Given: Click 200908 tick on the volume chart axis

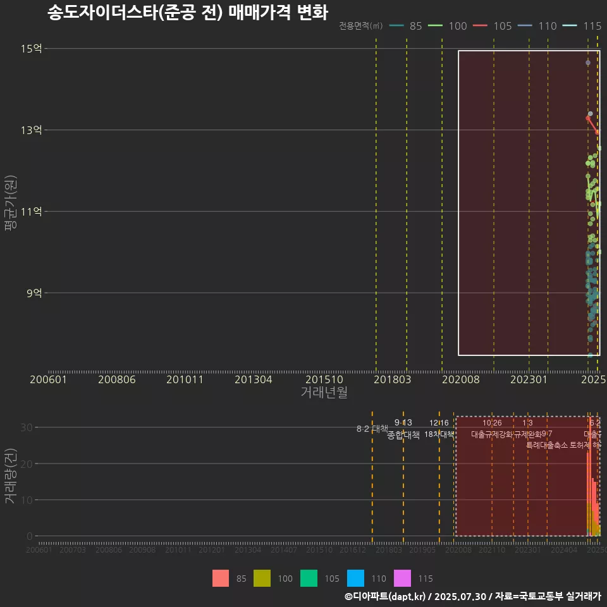Looking at the screenshot, I should click(x=142, y=549).
